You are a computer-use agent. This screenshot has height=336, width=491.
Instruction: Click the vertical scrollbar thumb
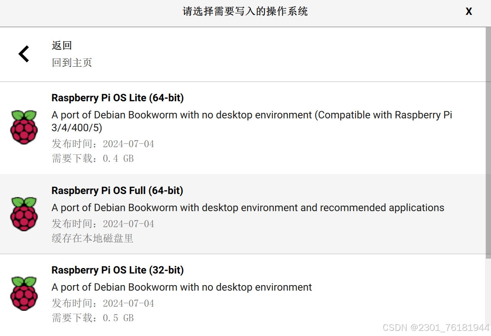pos(488,143)
